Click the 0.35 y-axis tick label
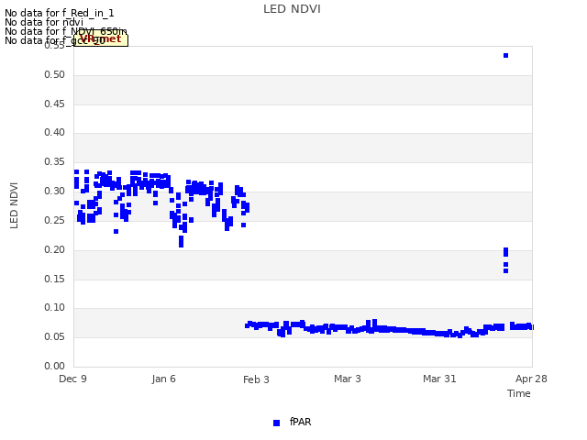 [55, 161]
